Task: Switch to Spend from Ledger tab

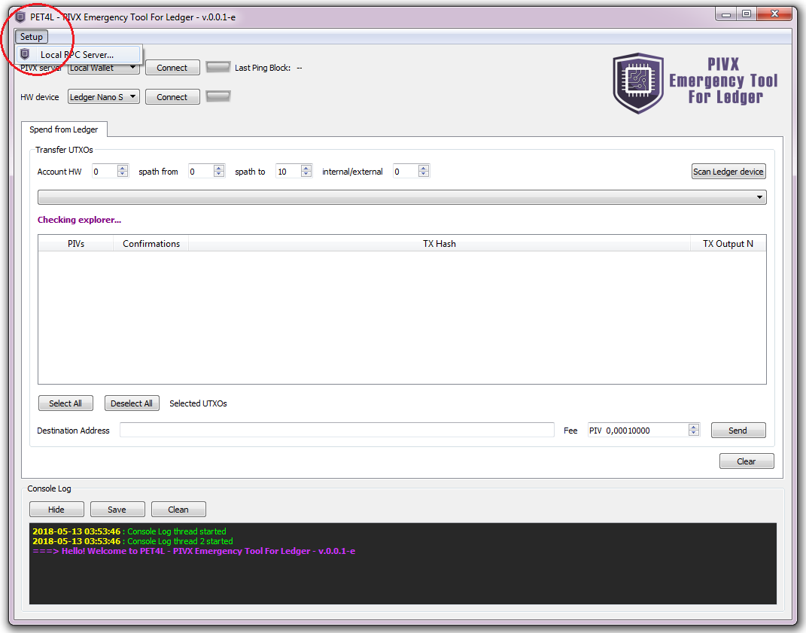Action: click(x=64, y=129)
